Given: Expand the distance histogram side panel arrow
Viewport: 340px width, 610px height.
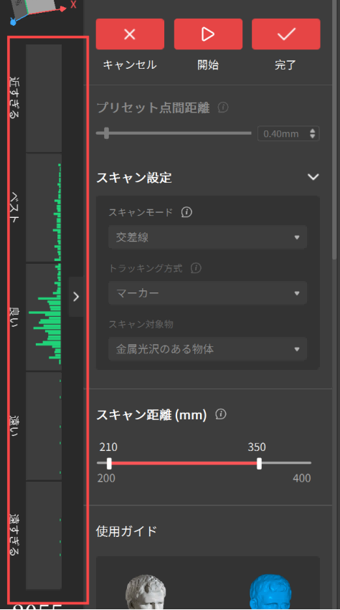Looking at the screenshot, I should point(76,297).
